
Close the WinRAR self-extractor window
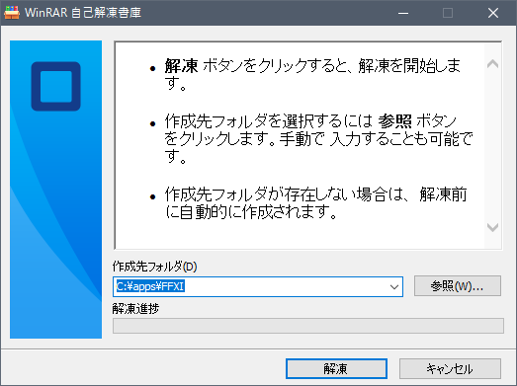click(493, 13)
